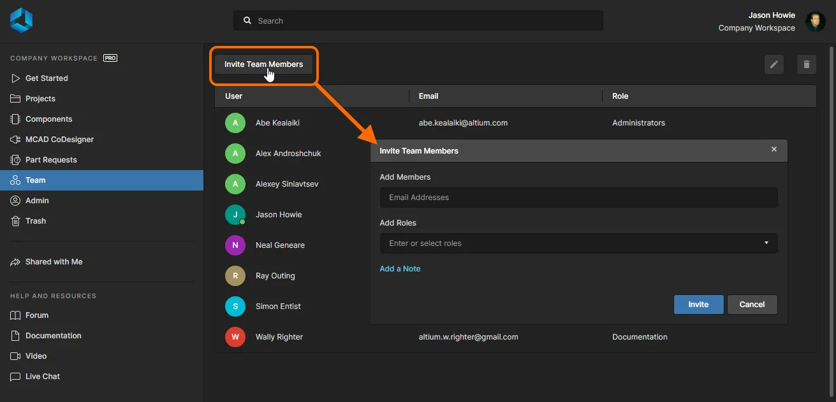This screenshot has height=402, width=836.
Task: Click the search magnifier icon
Action: [x=247, y=21]
